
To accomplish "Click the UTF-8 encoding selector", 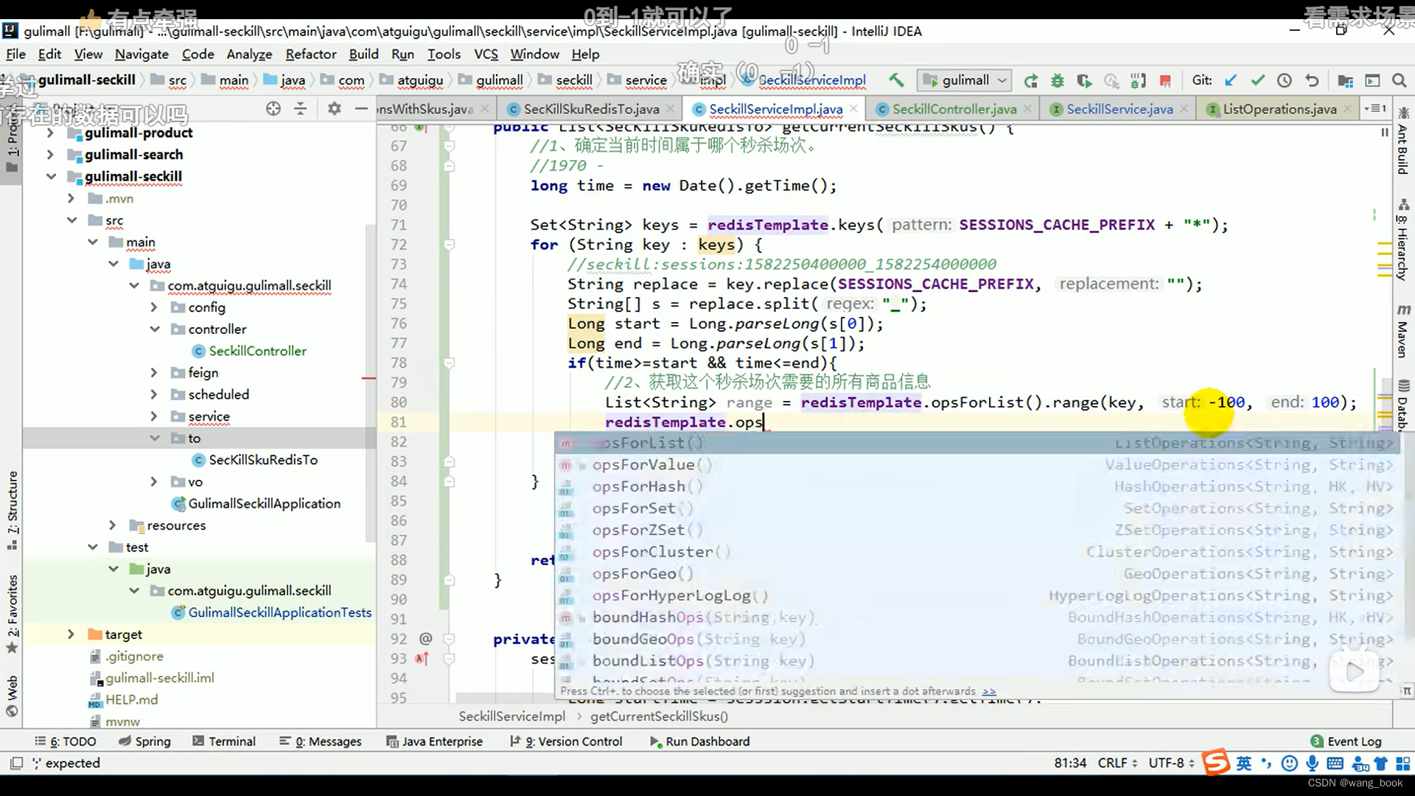I will point(1171,763).
